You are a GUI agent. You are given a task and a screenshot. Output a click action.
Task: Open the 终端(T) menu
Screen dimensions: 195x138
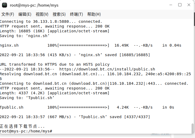[x=76, y=14]
